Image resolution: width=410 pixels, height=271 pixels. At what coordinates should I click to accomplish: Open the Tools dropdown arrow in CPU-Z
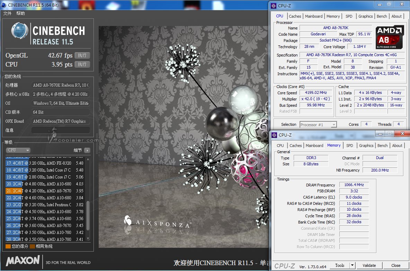tap(352, 265)
